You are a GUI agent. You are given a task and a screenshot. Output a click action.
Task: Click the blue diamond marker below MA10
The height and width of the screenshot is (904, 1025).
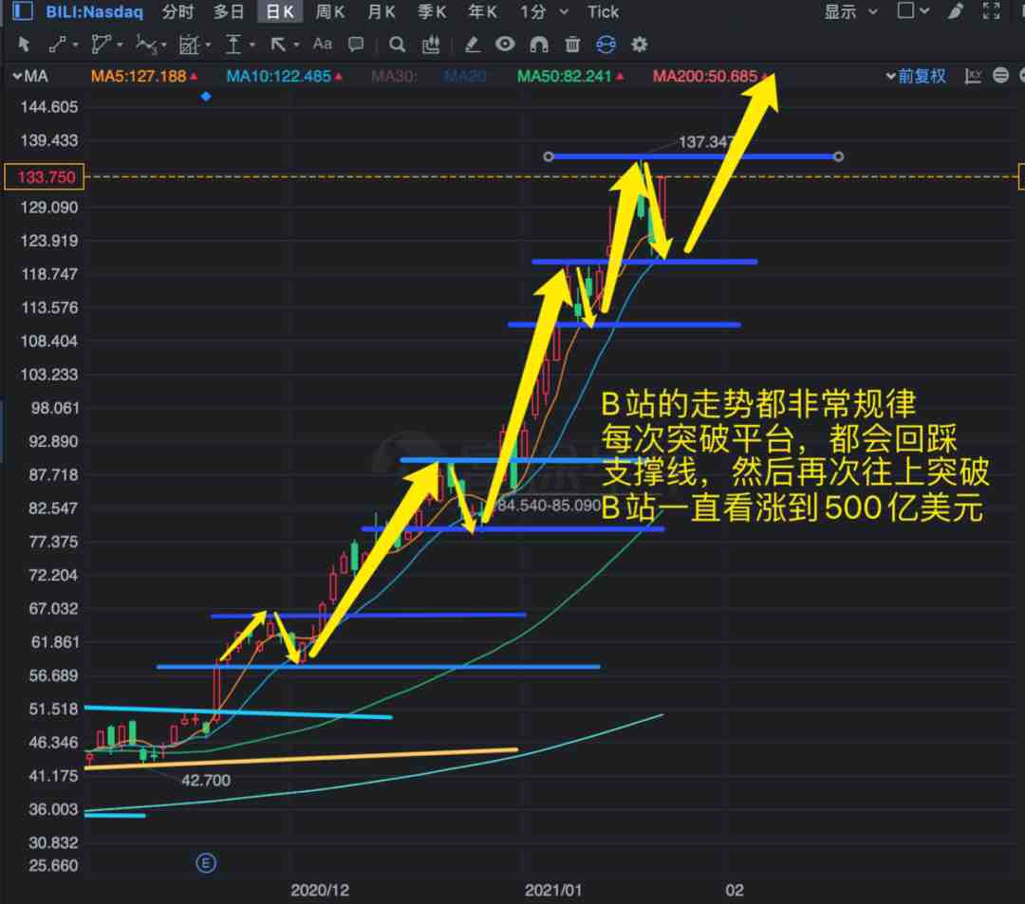click(x=206, y=97)
